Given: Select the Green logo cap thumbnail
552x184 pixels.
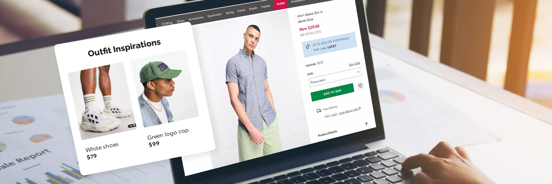Looking at the screenshot, I should (x=164, y=88).
